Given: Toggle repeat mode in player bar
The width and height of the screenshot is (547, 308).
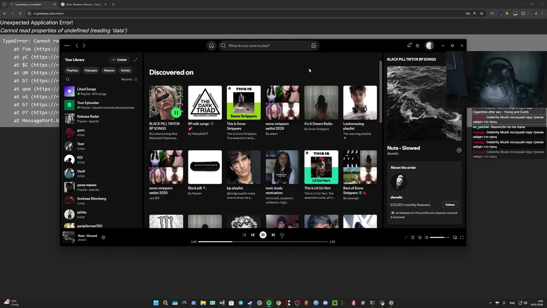Looking at the screenshot, I should coord(282,235).
